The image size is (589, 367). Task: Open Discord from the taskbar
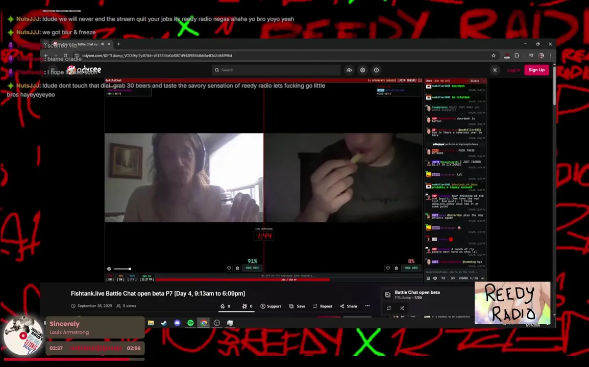click(177, 323)
